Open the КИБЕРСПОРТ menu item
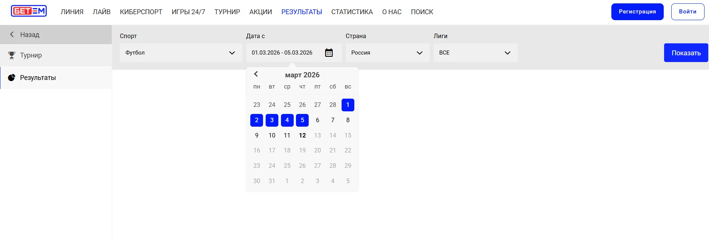Image resolution: width=709 pixels, height=238 pixels. tap(141, 12)
